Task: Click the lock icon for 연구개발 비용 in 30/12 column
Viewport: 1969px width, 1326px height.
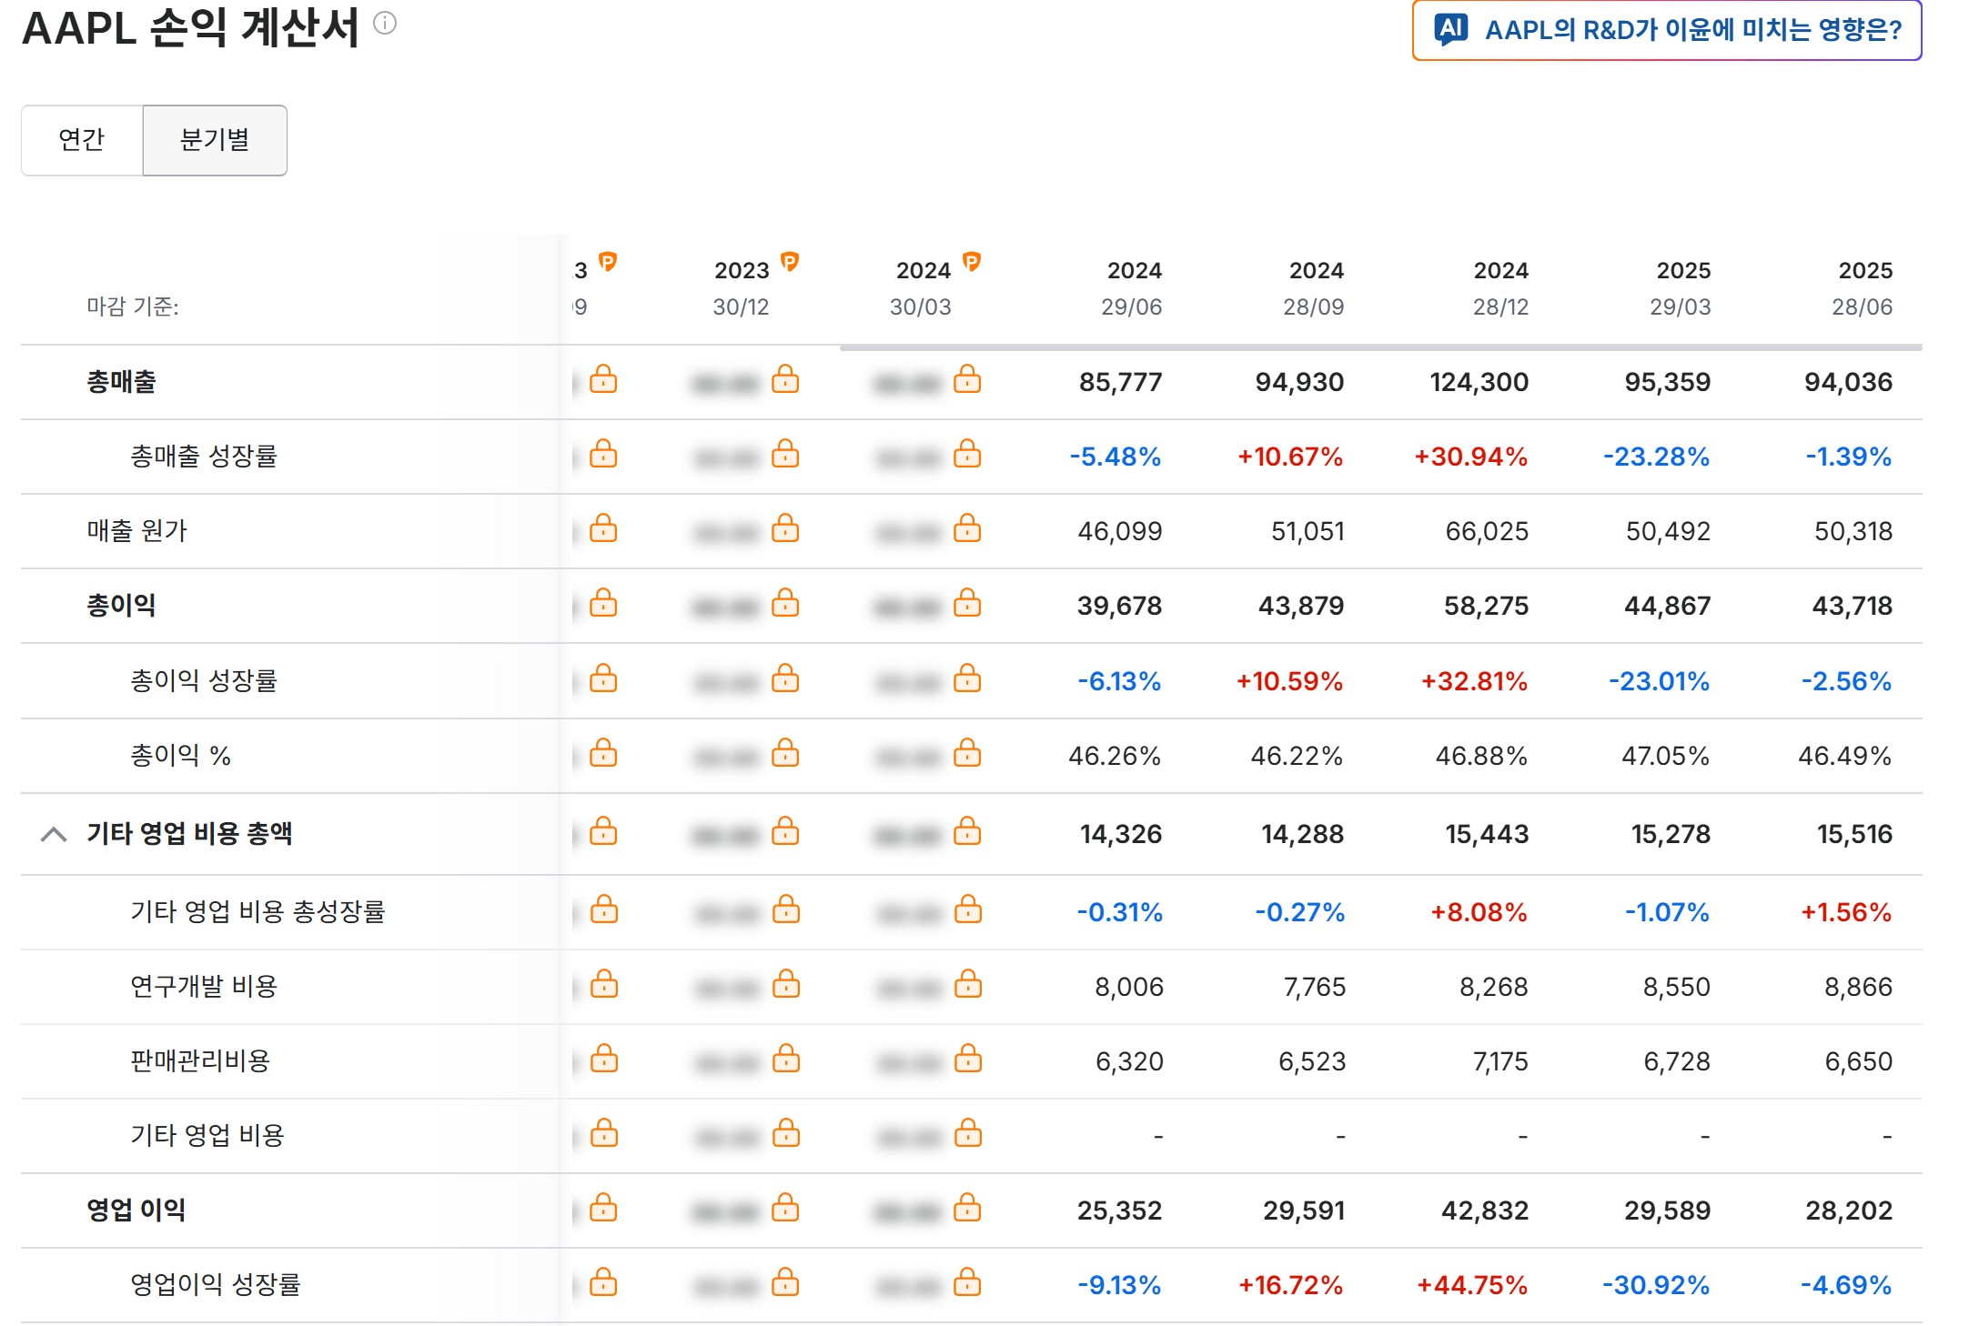Action: click(786, 983)
